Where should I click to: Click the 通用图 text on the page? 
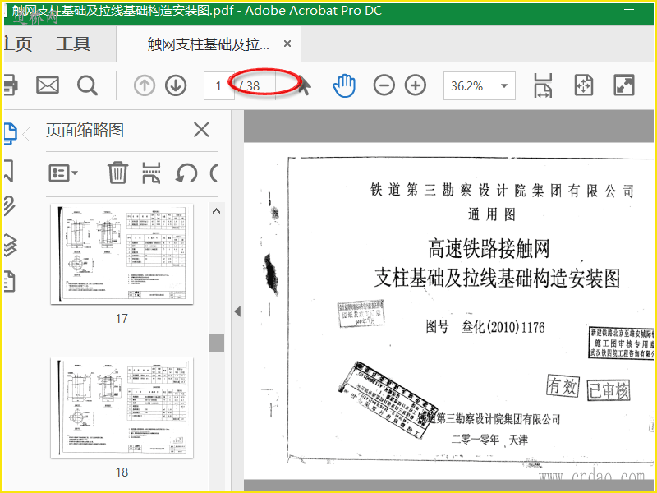coord(492,214)
